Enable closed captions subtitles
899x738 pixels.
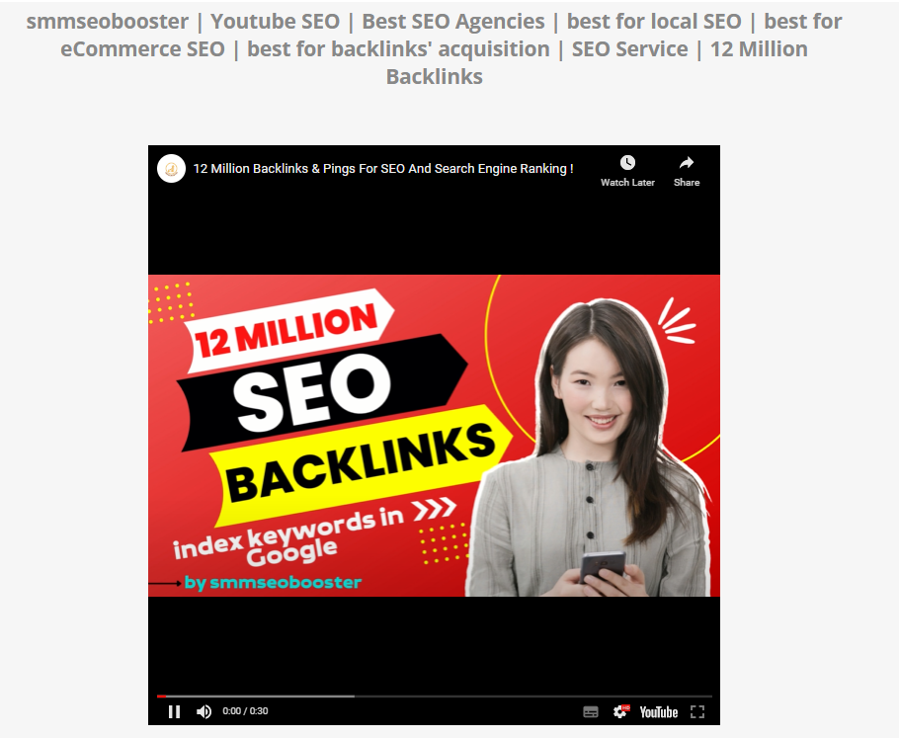pyautogui.click(x=590, y=710)
